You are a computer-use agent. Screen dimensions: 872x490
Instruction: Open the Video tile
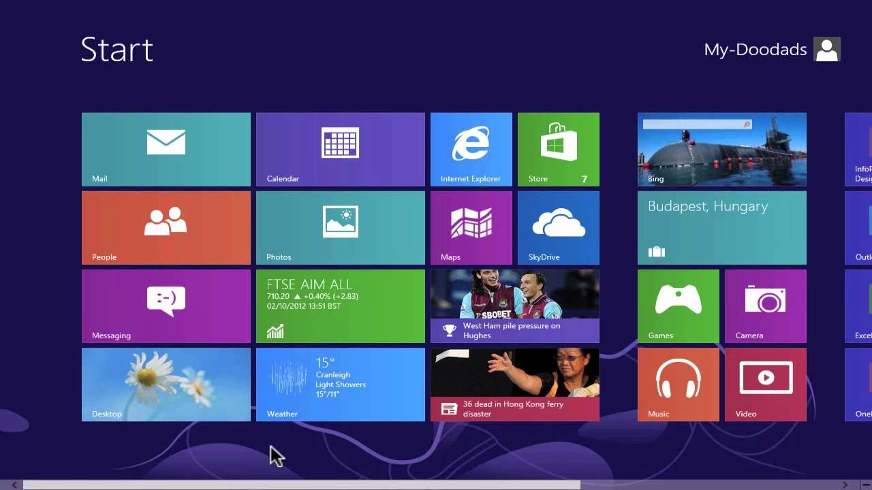click(766, 385)
